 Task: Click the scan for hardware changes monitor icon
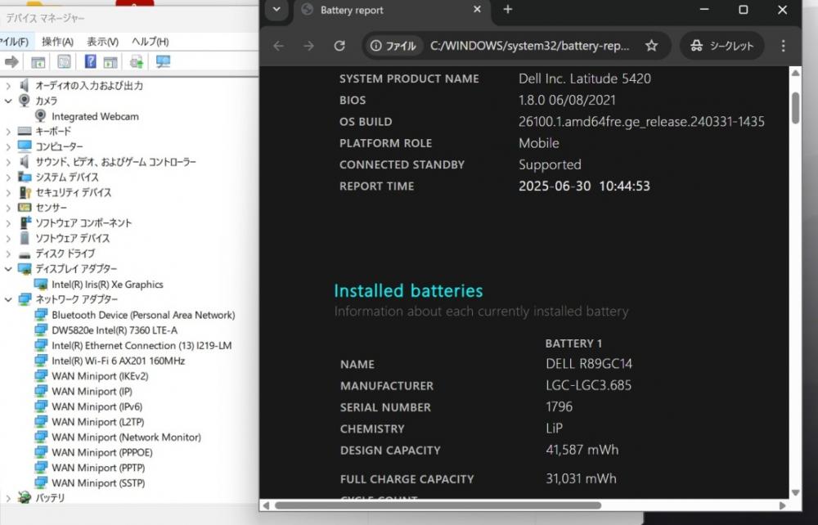tap(163, 62)
